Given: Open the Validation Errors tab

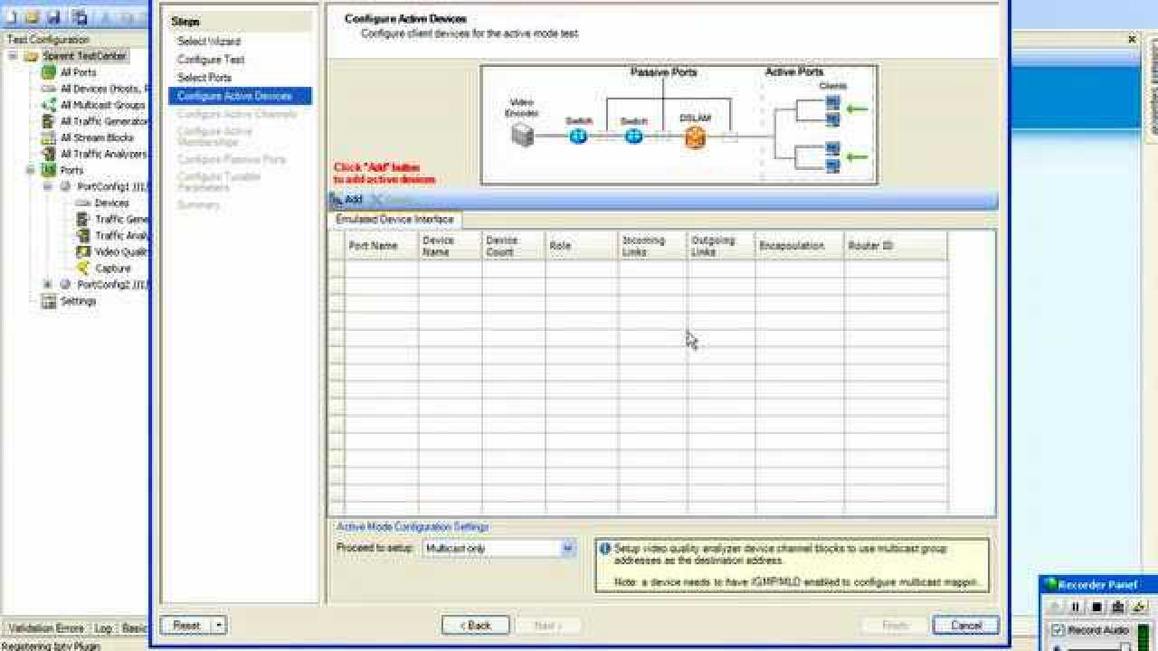Looking at the screenshot, I should tap(45, 627).
